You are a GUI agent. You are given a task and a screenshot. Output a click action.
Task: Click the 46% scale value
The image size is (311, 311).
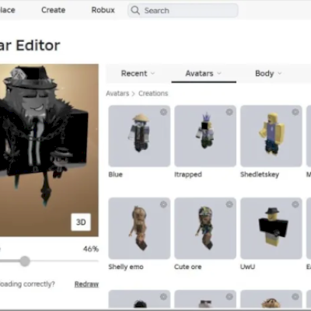tap(91, 249)
